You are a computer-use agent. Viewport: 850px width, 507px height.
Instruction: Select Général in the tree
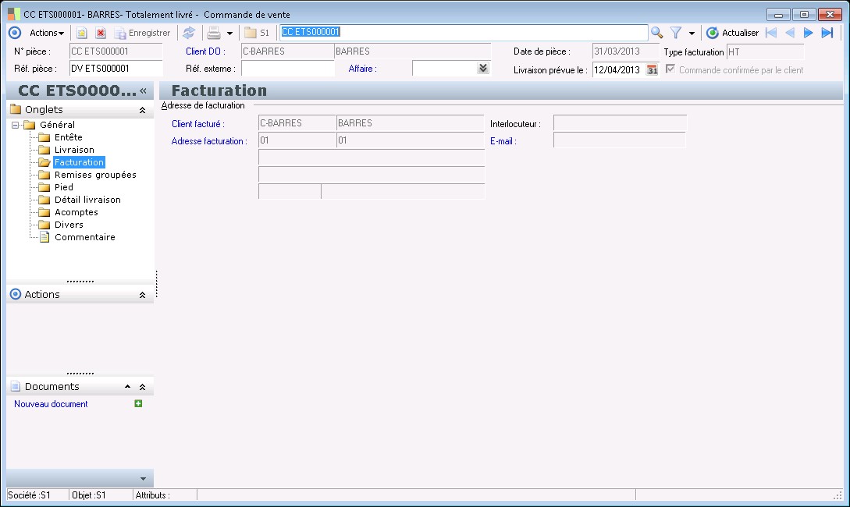tap(57, 125)
